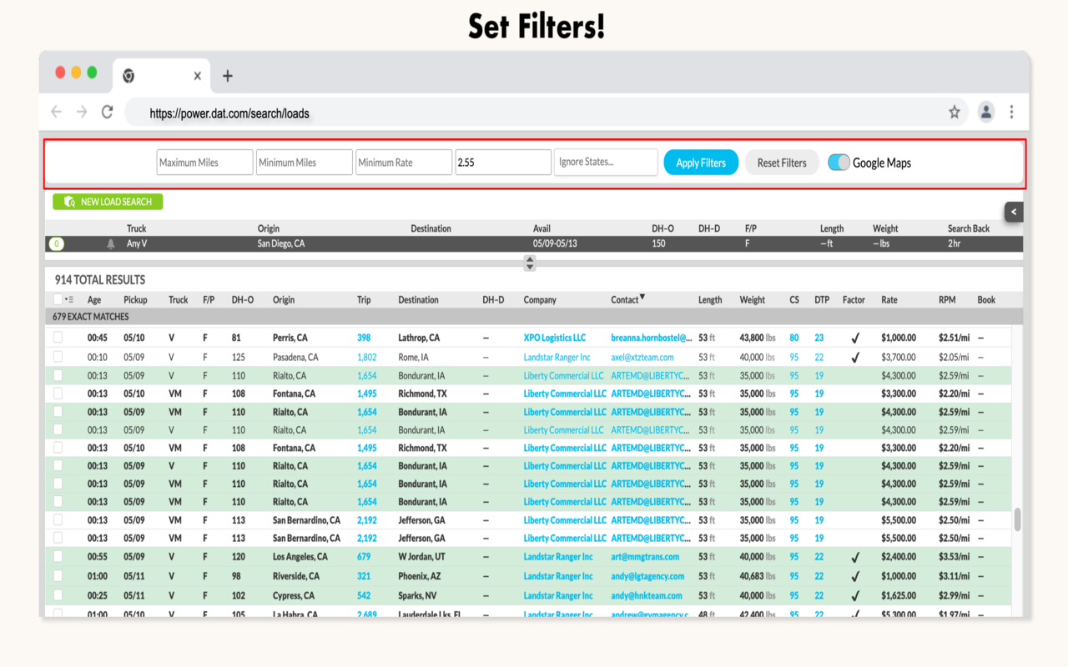The height and width of the screenshot is (667, 1068).
Task: Click the factor checkmark on the Perris, CA row
Action: pyautogui.click(x=855, y=339)
